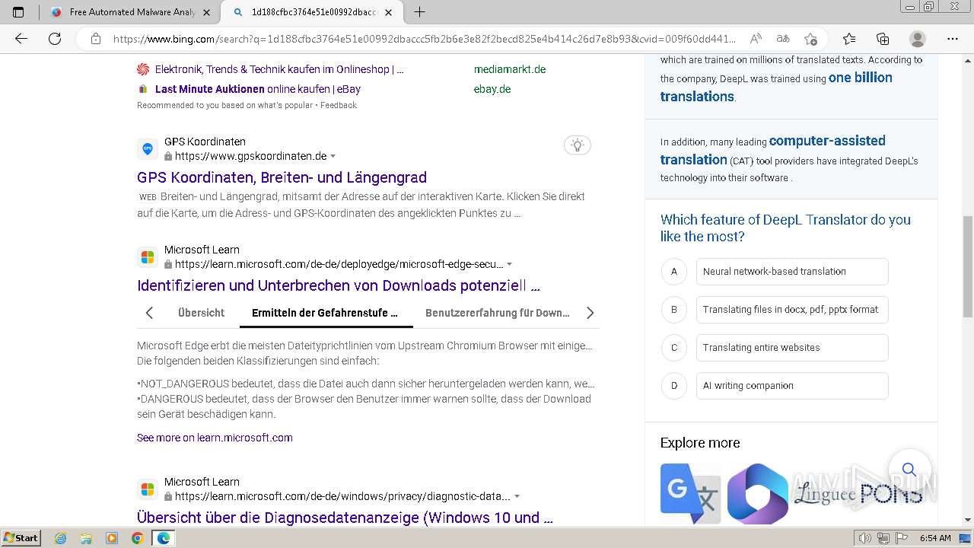974x548 pixels.
Task: Open new tab with plus icon
Action: click(x=419, y=12)
